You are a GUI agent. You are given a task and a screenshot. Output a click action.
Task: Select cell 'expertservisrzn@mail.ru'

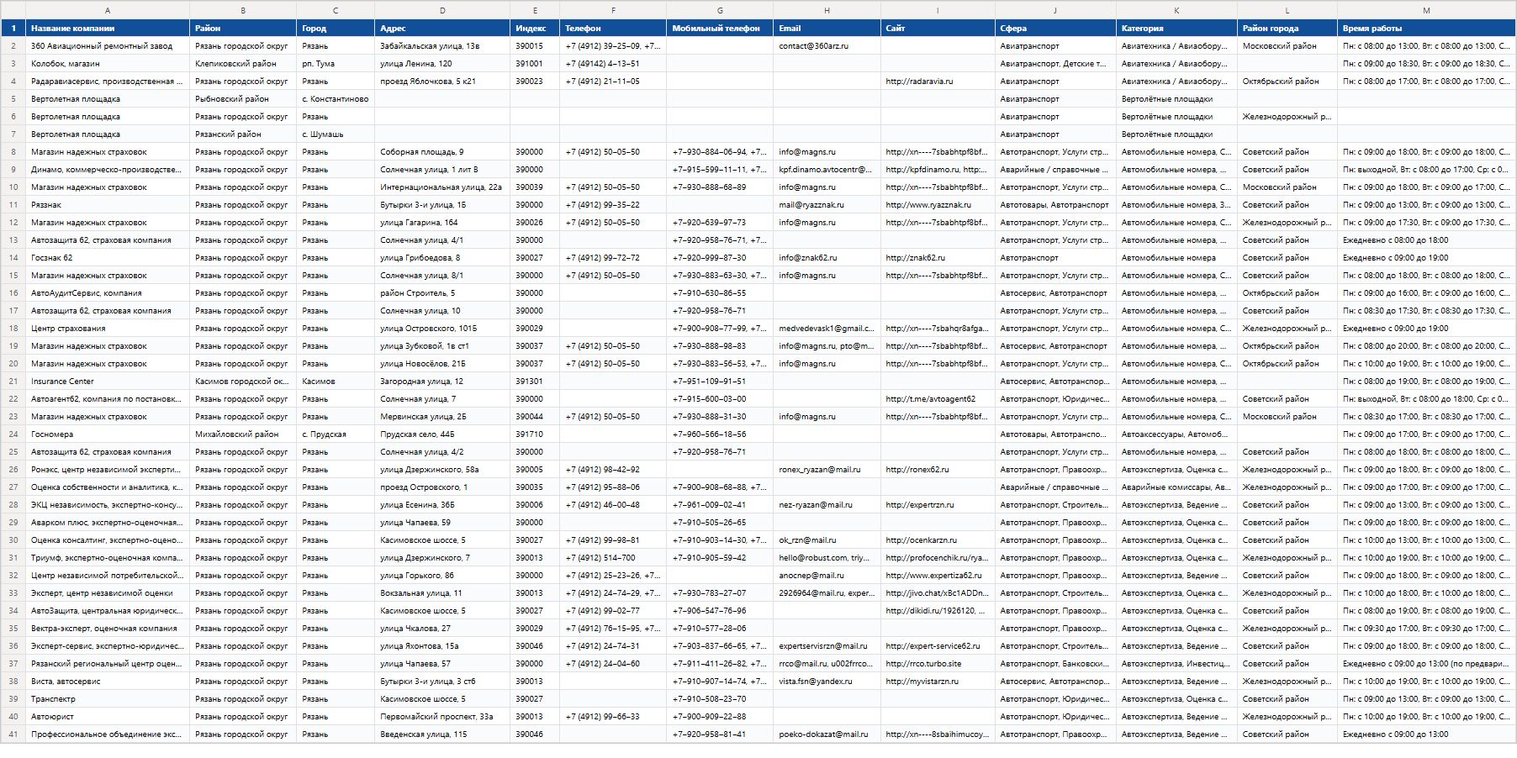point(827,646)
